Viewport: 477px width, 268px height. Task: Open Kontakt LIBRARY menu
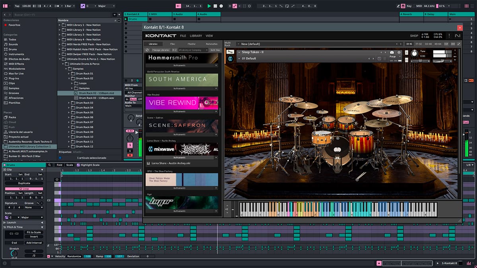point(196,36)
